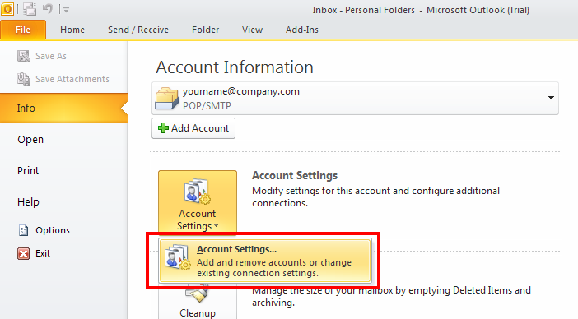Go to the Folder tab
The height and width of the screenshot is (319, 578).
pyautogui.click(x=205, y=30)
